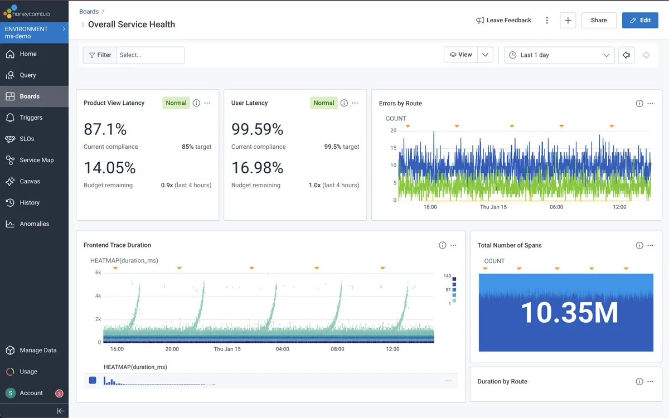Open SLOs in the sidebar

pyautogui.click(x=34, y=139)
